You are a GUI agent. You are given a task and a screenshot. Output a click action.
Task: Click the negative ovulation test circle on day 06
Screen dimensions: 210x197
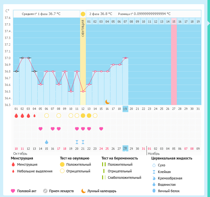(47, 116)
